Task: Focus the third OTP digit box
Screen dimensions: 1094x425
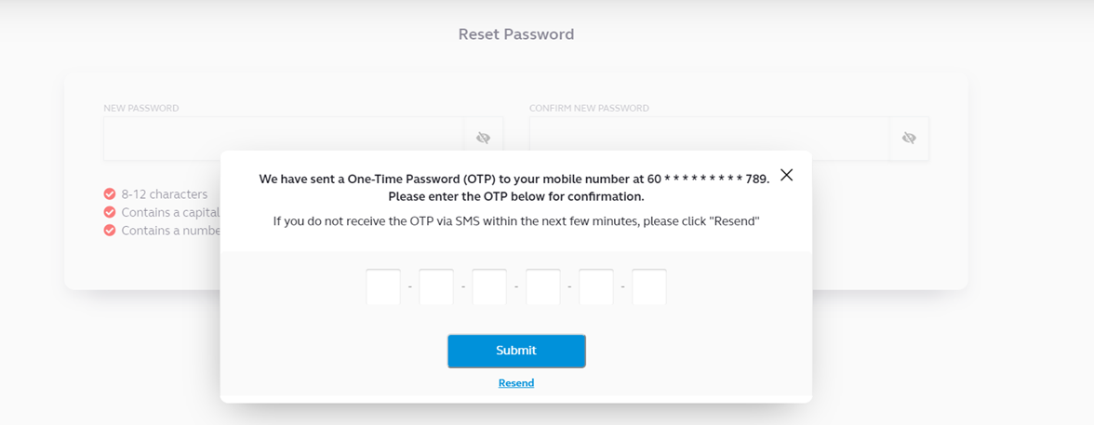Action: (489, 286)
